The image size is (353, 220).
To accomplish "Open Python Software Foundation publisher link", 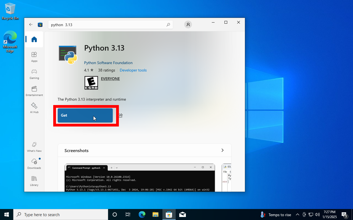I will point(108,63).
